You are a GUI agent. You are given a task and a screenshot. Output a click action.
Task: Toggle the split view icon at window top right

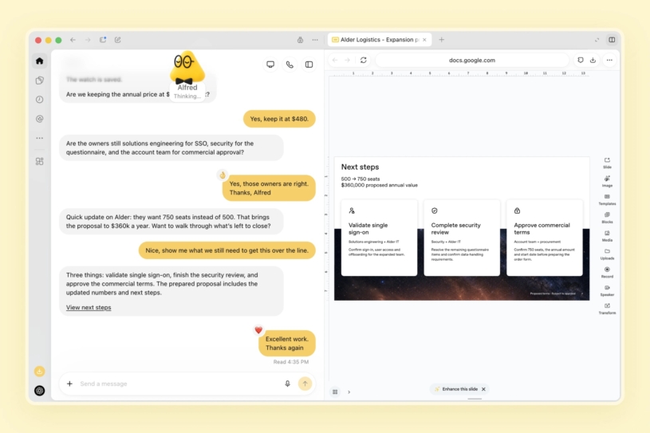click(x=612, y=40)
